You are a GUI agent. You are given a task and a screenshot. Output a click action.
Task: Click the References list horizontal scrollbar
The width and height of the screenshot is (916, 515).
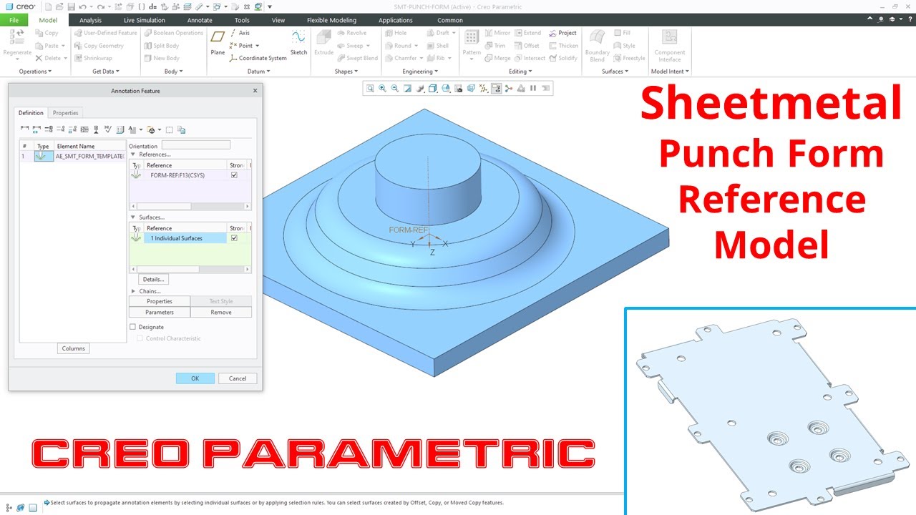click(190, 206)
